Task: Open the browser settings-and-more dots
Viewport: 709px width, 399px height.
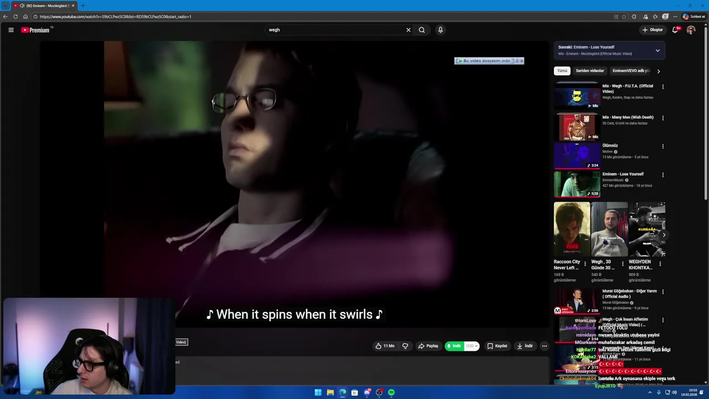Action: tap(675, 17)
